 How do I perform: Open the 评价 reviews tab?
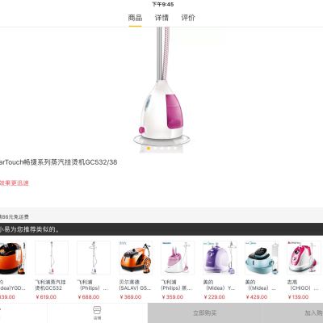(188, 18)
